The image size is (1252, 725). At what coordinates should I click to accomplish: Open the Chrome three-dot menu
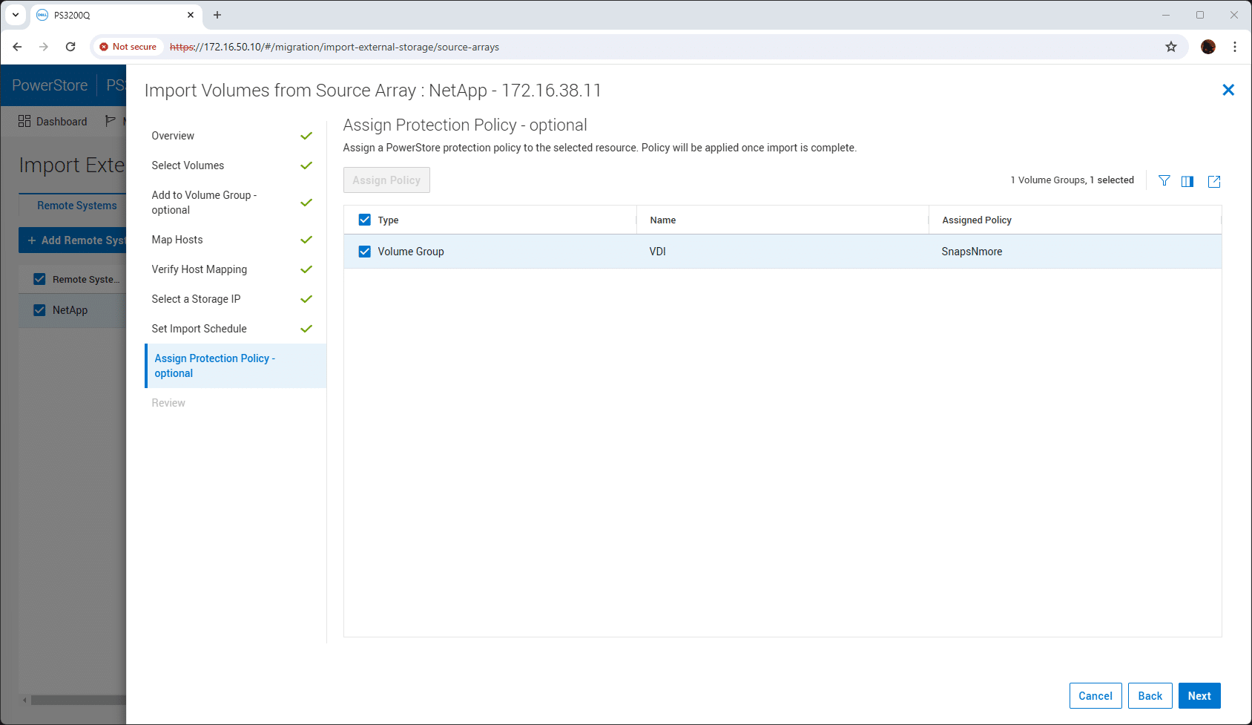[x=1235, y=47]
